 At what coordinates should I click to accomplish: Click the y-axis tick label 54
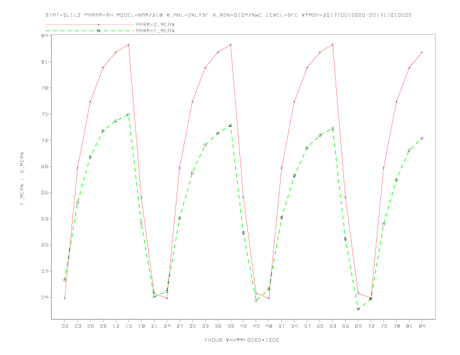tap(44, 298)
